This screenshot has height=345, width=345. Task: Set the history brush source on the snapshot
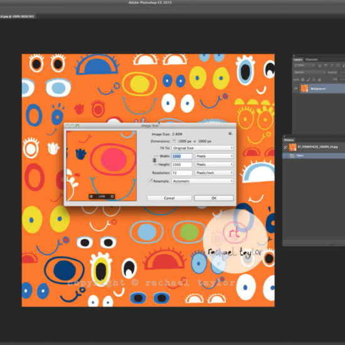[x=285, y=147]
